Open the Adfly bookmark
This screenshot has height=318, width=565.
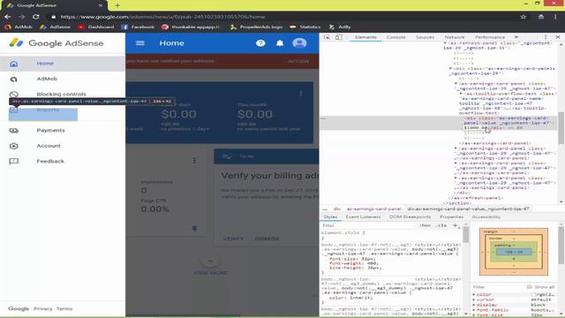(x=339, y=27)
